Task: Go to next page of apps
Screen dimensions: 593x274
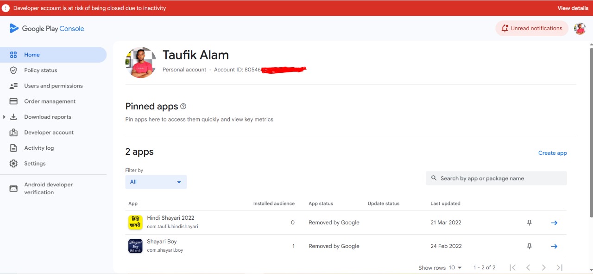Action: click(543, 268)
